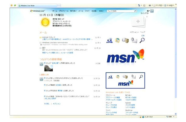The height and width of the screenshot is (122, 186).
Task: Click small clock envelope icon in bordered box
Action: (134, 77)
